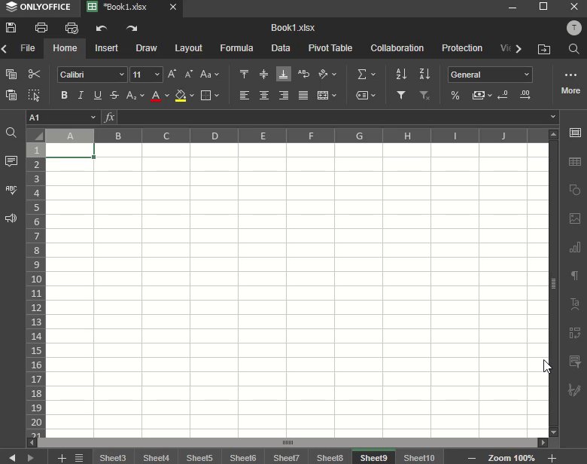Center align the cell text
Screen dimensions: 587x464
(264, 95)
